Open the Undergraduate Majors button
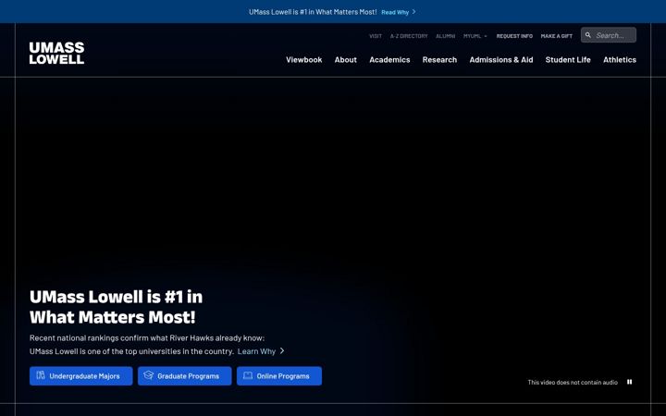 click(81, 376)
